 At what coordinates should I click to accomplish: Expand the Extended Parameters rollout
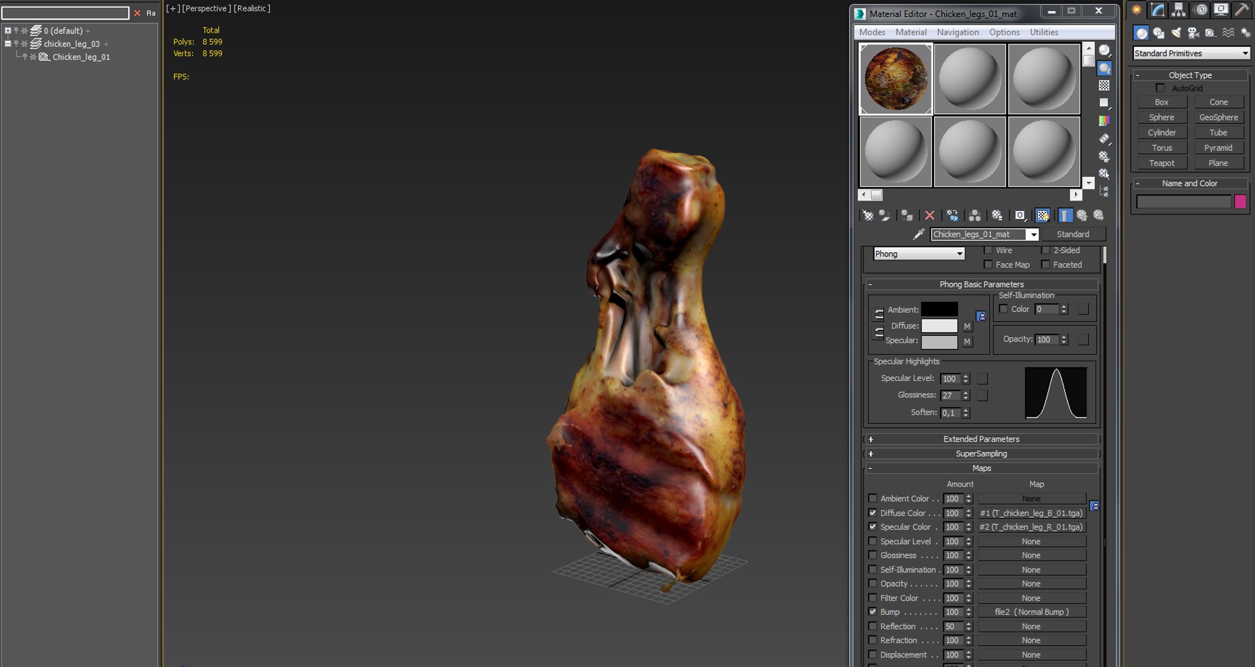pyautogui.click(x=981, y=439)
